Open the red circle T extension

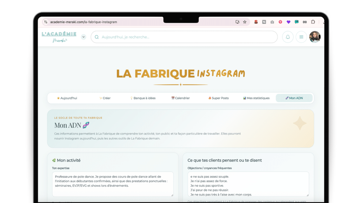point(280,22)
